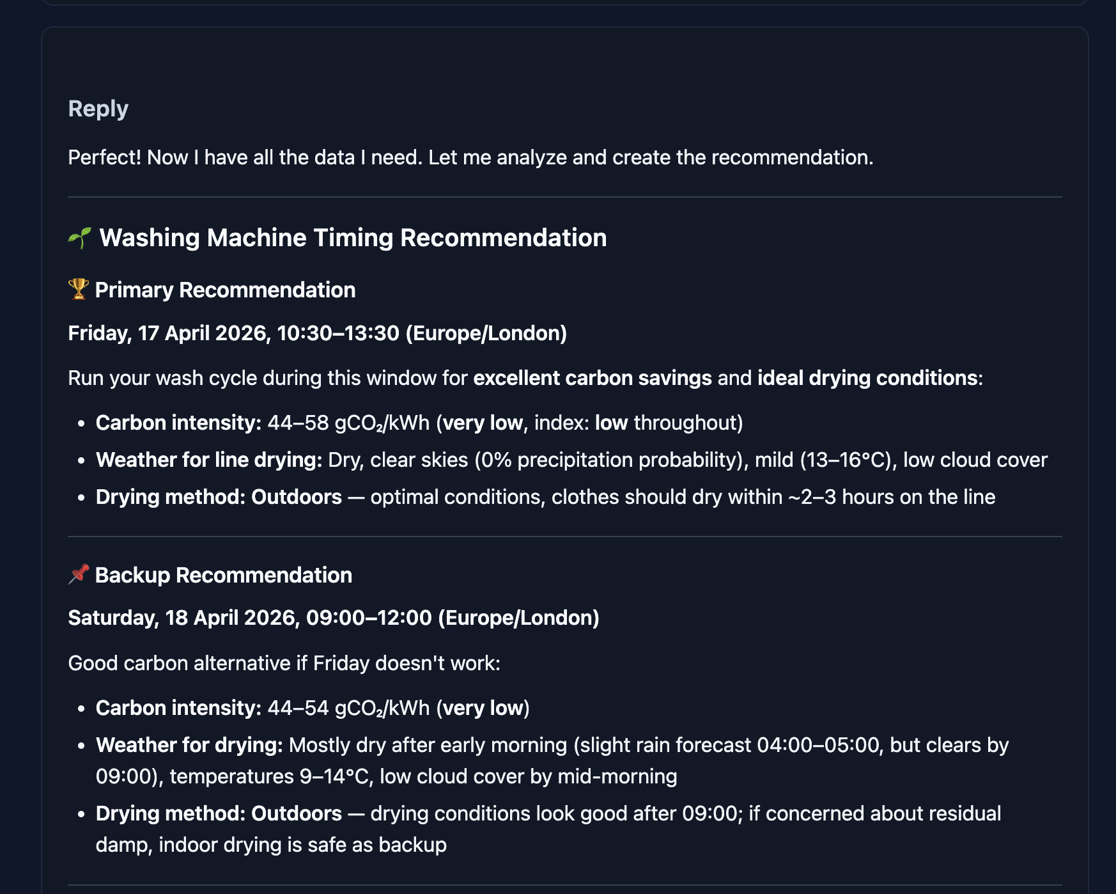Click the Saturday, 18 April 2026 time window

[334, 618]
